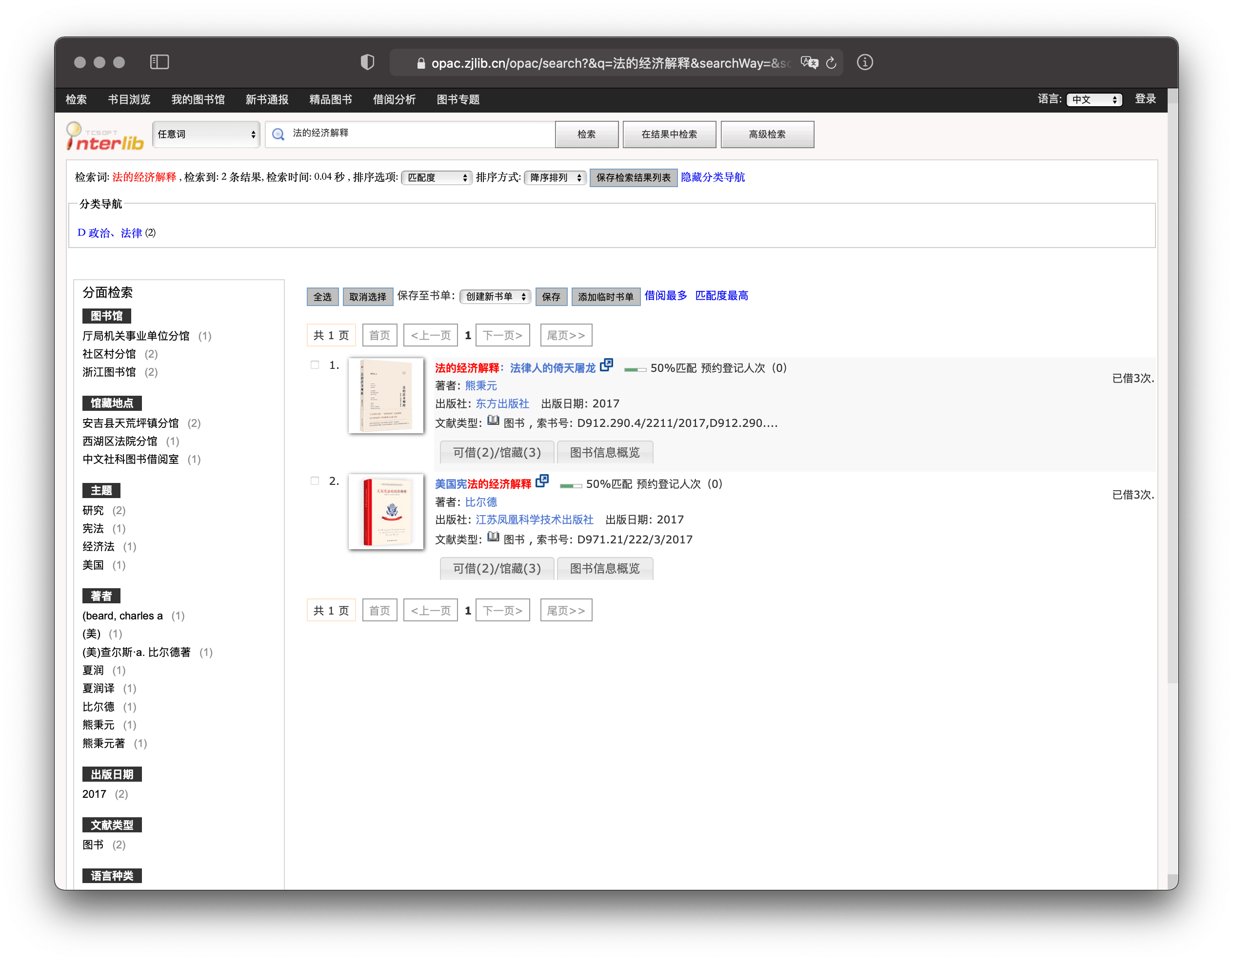This screenshot has height=962, width=1233.
Task: Filter by 西湖区法院分馆 facet
Action: 119,441
